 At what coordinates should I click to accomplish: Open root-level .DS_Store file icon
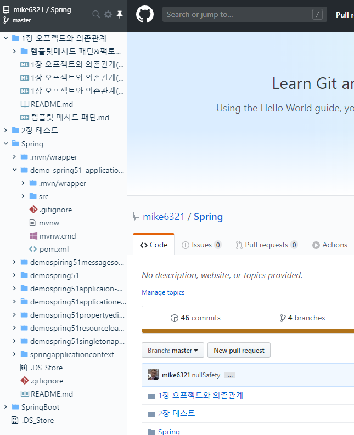(x=15, y=420)
